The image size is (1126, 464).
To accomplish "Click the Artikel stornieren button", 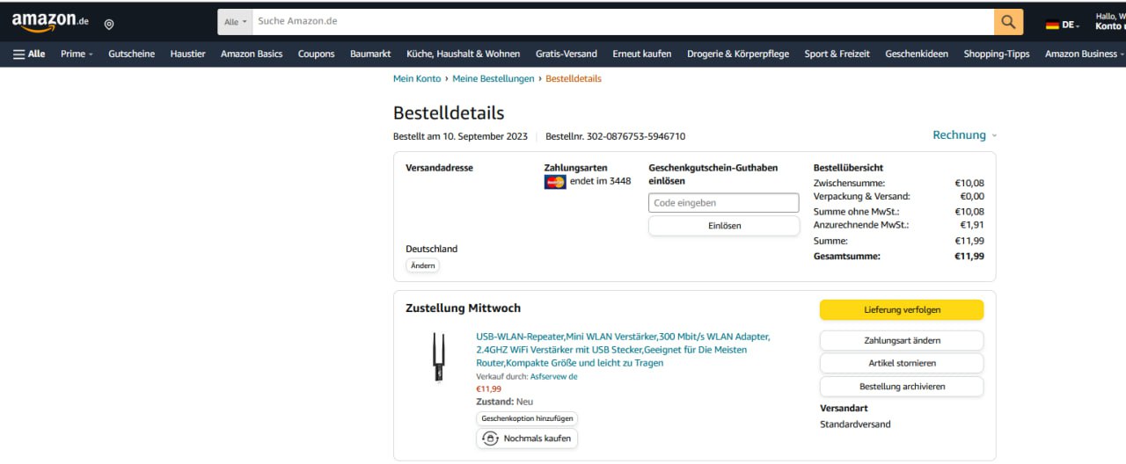I will pos(902,363).
